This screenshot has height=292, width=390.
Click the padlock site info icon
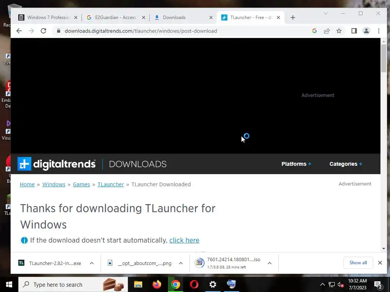coord(59,31)
